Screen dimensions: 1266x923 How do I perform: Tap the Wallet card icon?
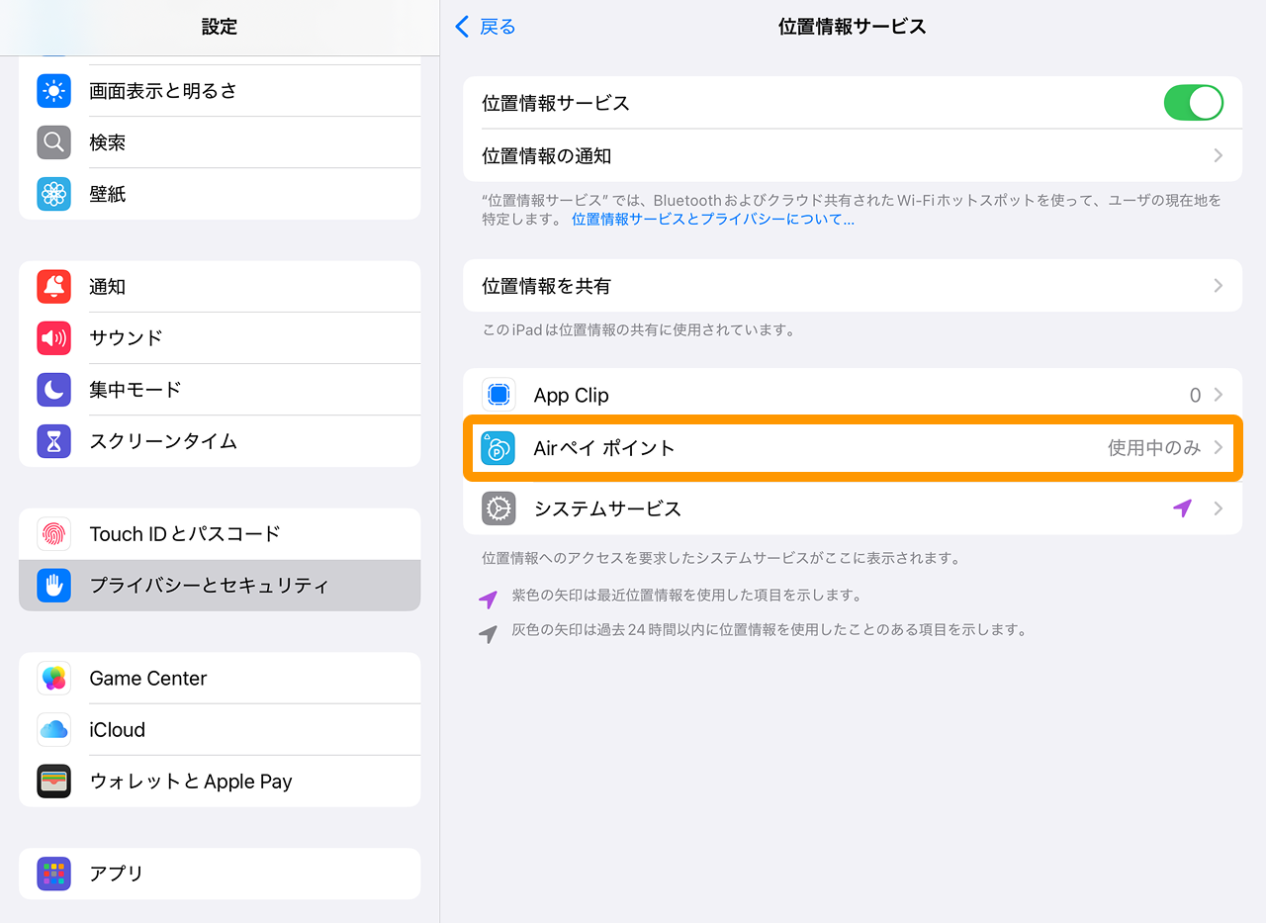pos(53,782)
